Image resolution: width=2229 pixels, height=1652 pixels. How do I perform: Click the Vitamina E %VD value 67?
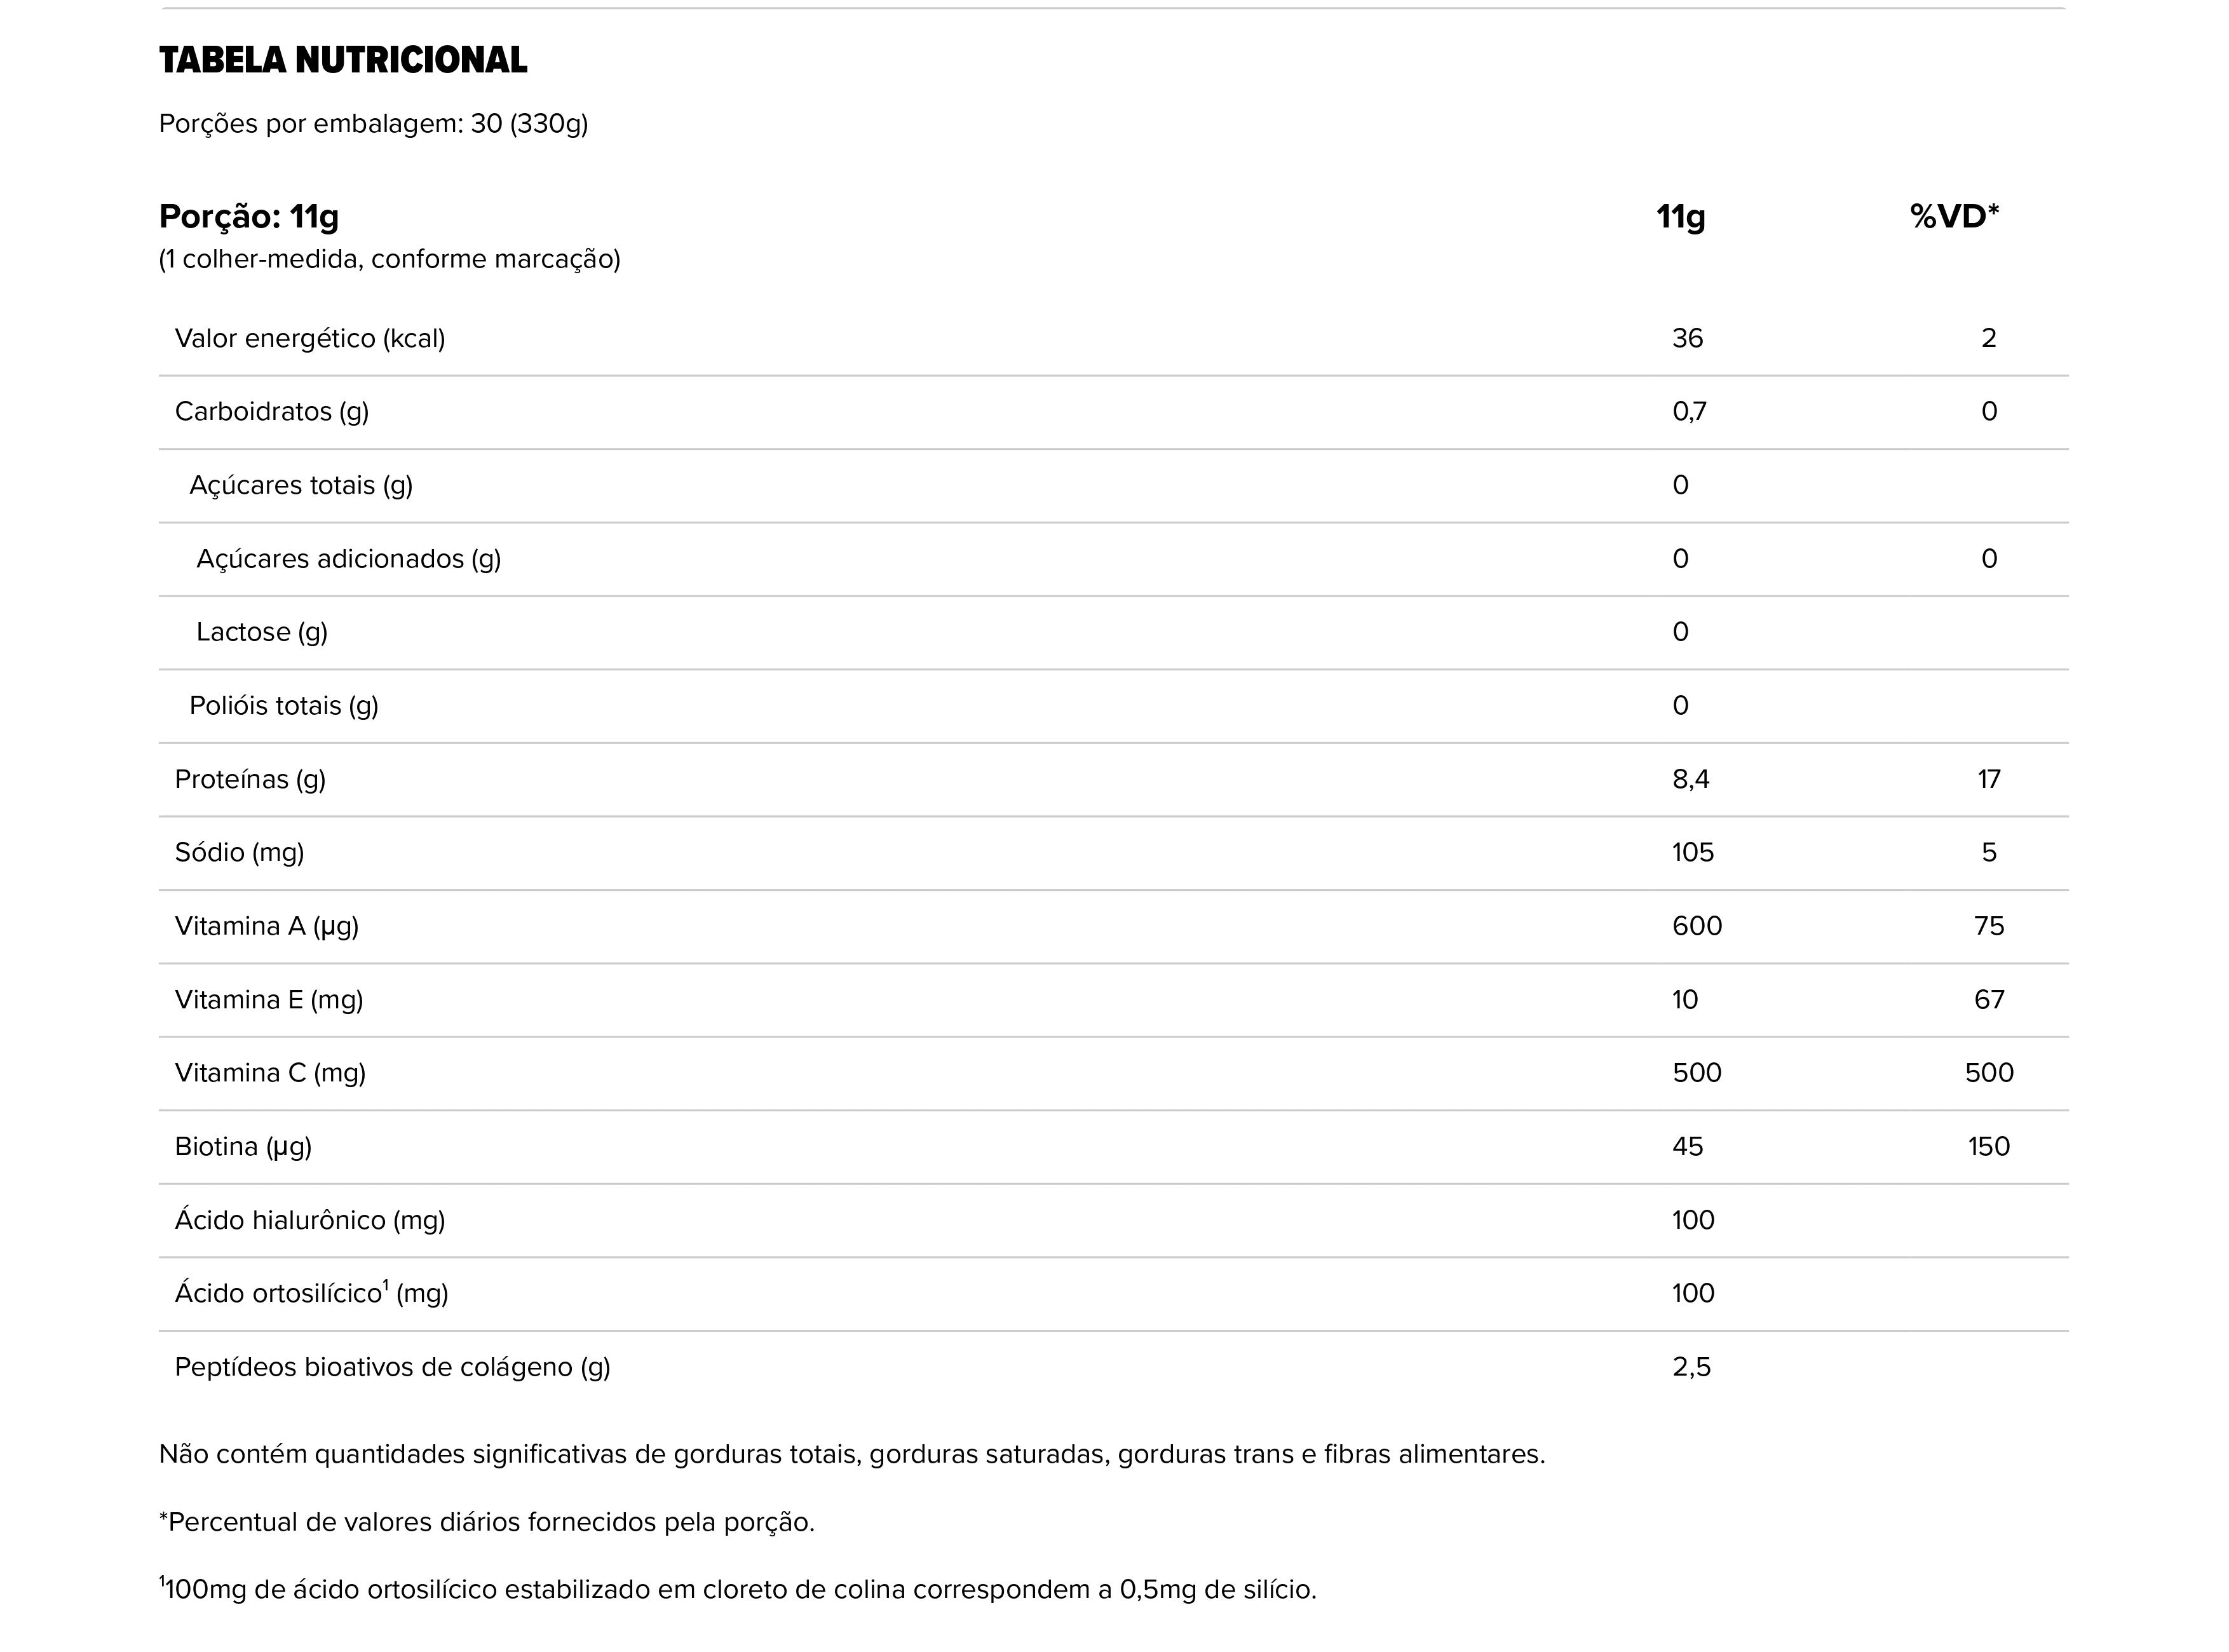tap(1989, 1000)
